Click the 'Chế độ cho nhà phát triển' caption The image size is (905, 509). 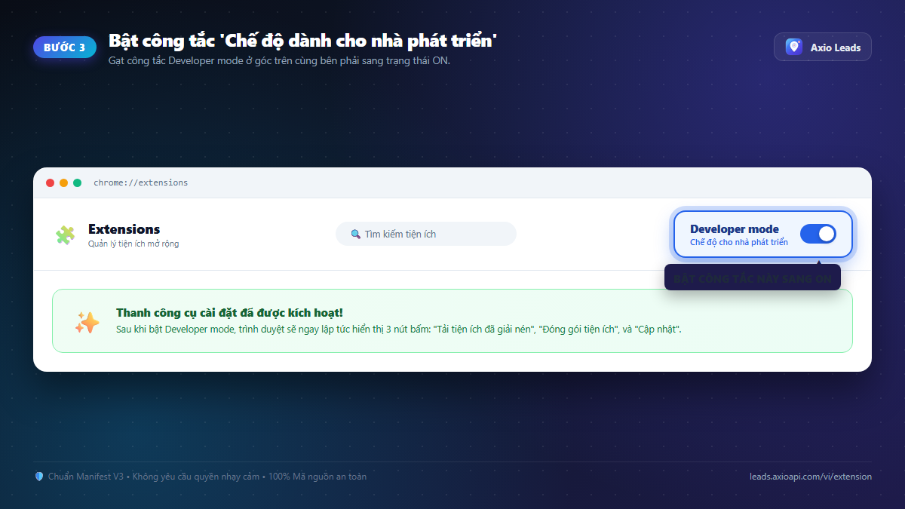739,242
